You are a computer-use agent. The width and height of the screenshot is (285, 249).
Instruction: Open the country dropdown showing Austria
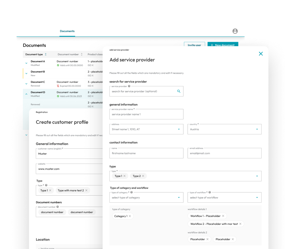tap(257, 129)
